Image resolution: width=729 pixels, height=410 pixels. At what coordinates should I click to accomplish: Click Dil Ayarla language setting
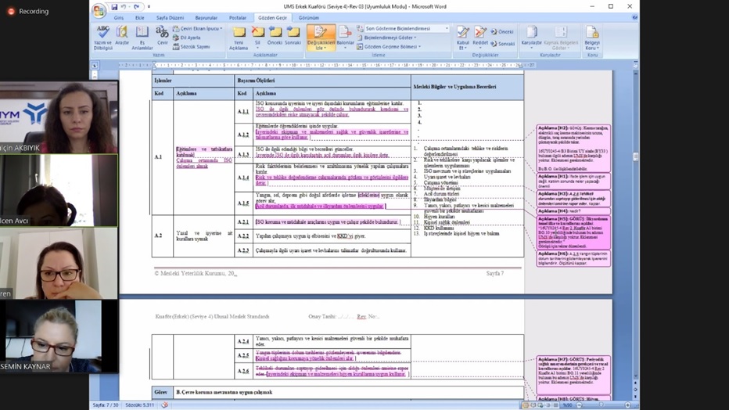186,38
